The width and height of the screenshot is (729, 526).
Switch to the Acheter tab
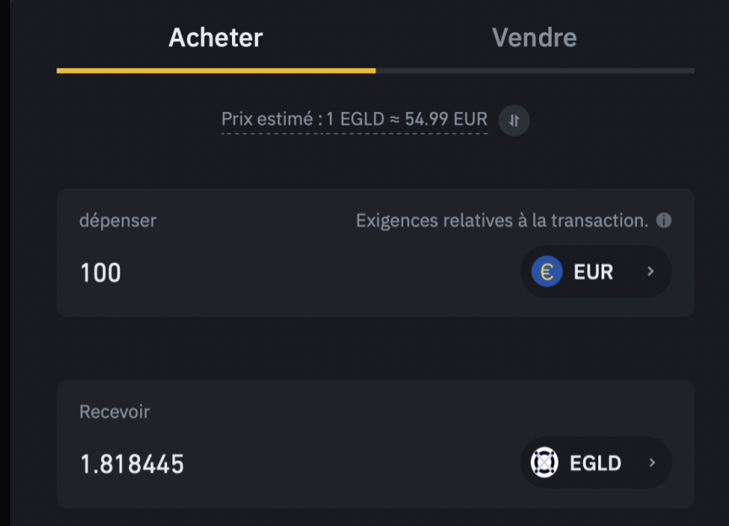pyautogui.click(x=215, y=37)
